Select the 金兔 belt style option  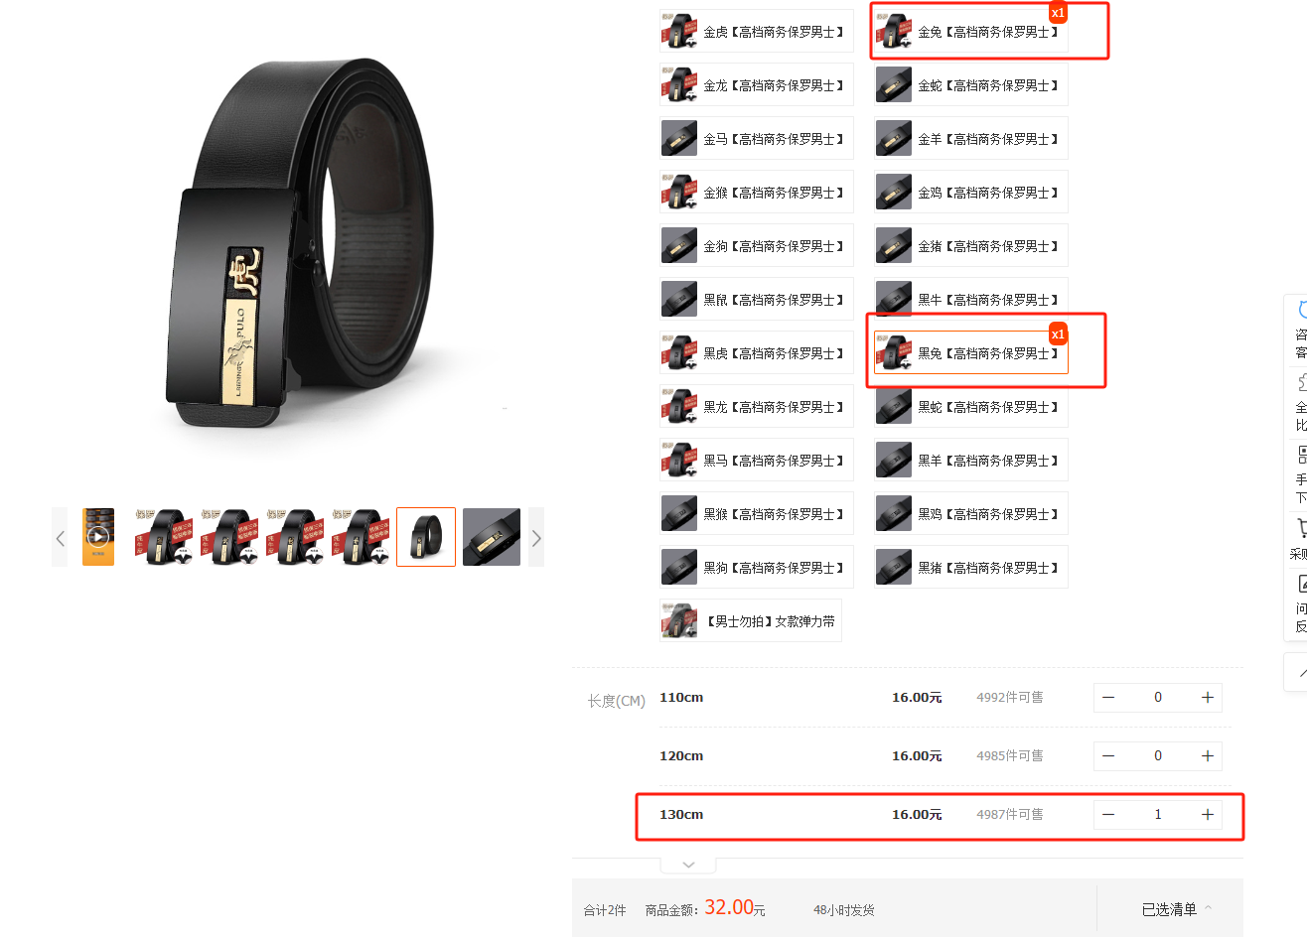point(971,31)
